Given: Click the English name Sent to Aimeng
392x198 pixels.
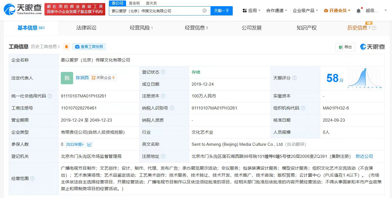Looking at the screenshot, I should click(237, 144).
